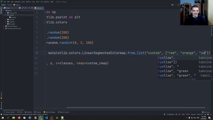Open the Tools menu
The width and height of the screenshot is (213, 120).
point(38,2)
